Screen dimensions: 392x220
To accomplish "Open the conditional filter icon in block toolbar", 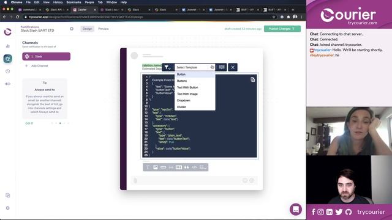I will (167, 67).
